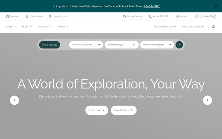Click the phone handset icon
The image size is (222, 139).
tap(150, 17)
